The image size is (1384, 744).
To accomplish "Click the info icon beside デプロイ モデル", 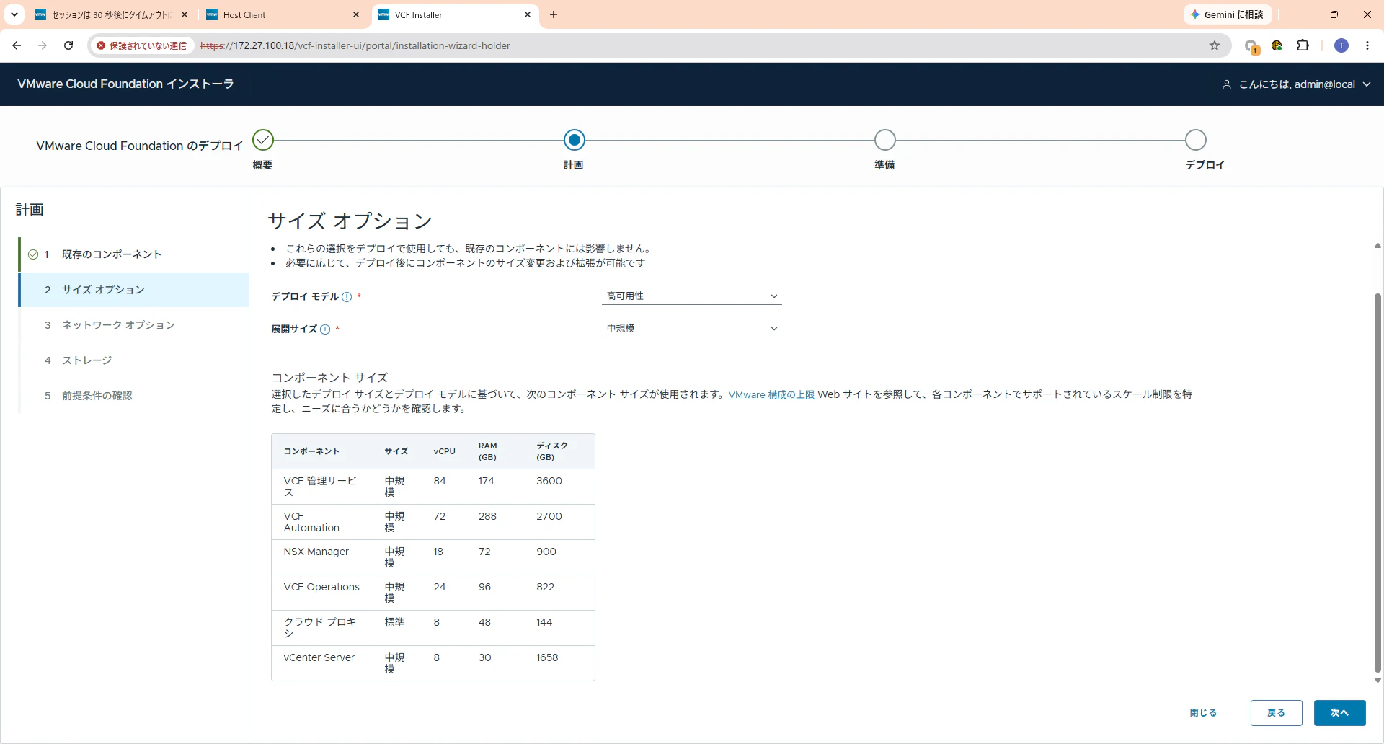I will [x=347, y=297].
